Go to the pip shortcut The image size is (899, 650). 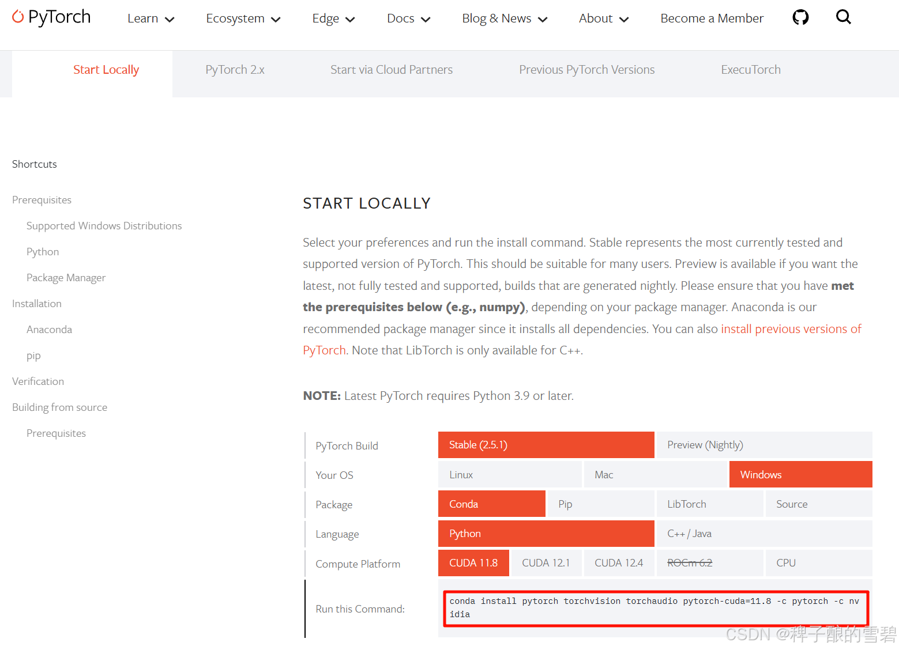click(33, 356)
